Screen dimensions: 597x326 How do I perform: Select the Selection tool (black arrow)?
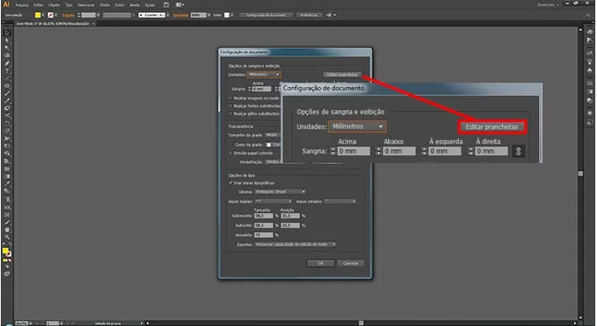point(7,32)
